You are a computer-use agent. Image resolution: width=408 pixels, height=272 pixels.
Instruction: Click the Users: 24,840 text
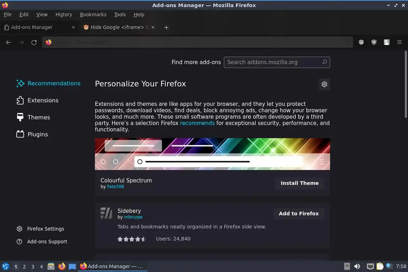click(x=173, y=239)
